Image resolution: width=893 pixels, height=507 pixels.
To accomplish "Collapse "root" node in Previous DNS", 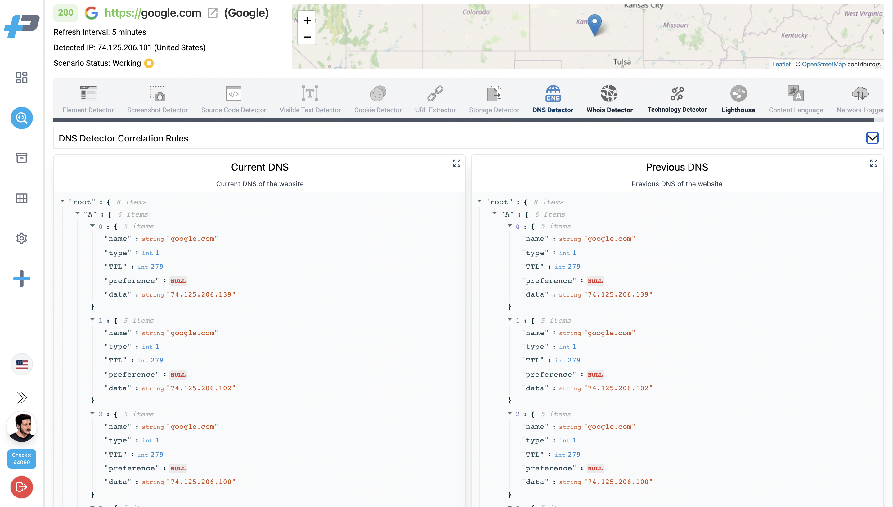I will pyautogui.click(x=479, y=201).
